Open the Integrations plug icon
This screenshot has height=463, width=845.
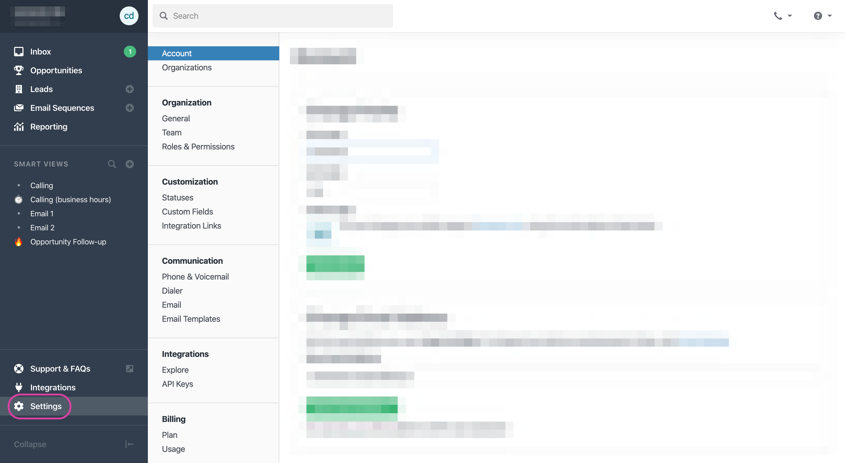(19, 387)
